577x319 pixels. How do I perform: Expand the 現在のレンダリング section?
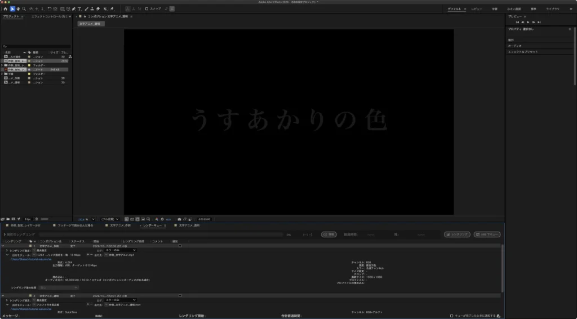5,234
